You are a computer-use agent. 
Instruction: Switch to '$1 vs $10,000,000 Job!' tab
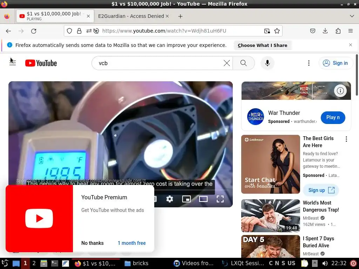pos(55,16)
